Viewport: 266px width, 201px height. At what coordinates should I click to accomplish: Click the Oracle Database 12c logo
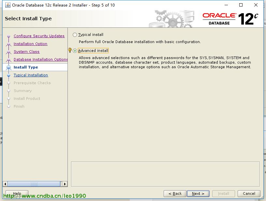pyautogui.click(x=230, y=19)
